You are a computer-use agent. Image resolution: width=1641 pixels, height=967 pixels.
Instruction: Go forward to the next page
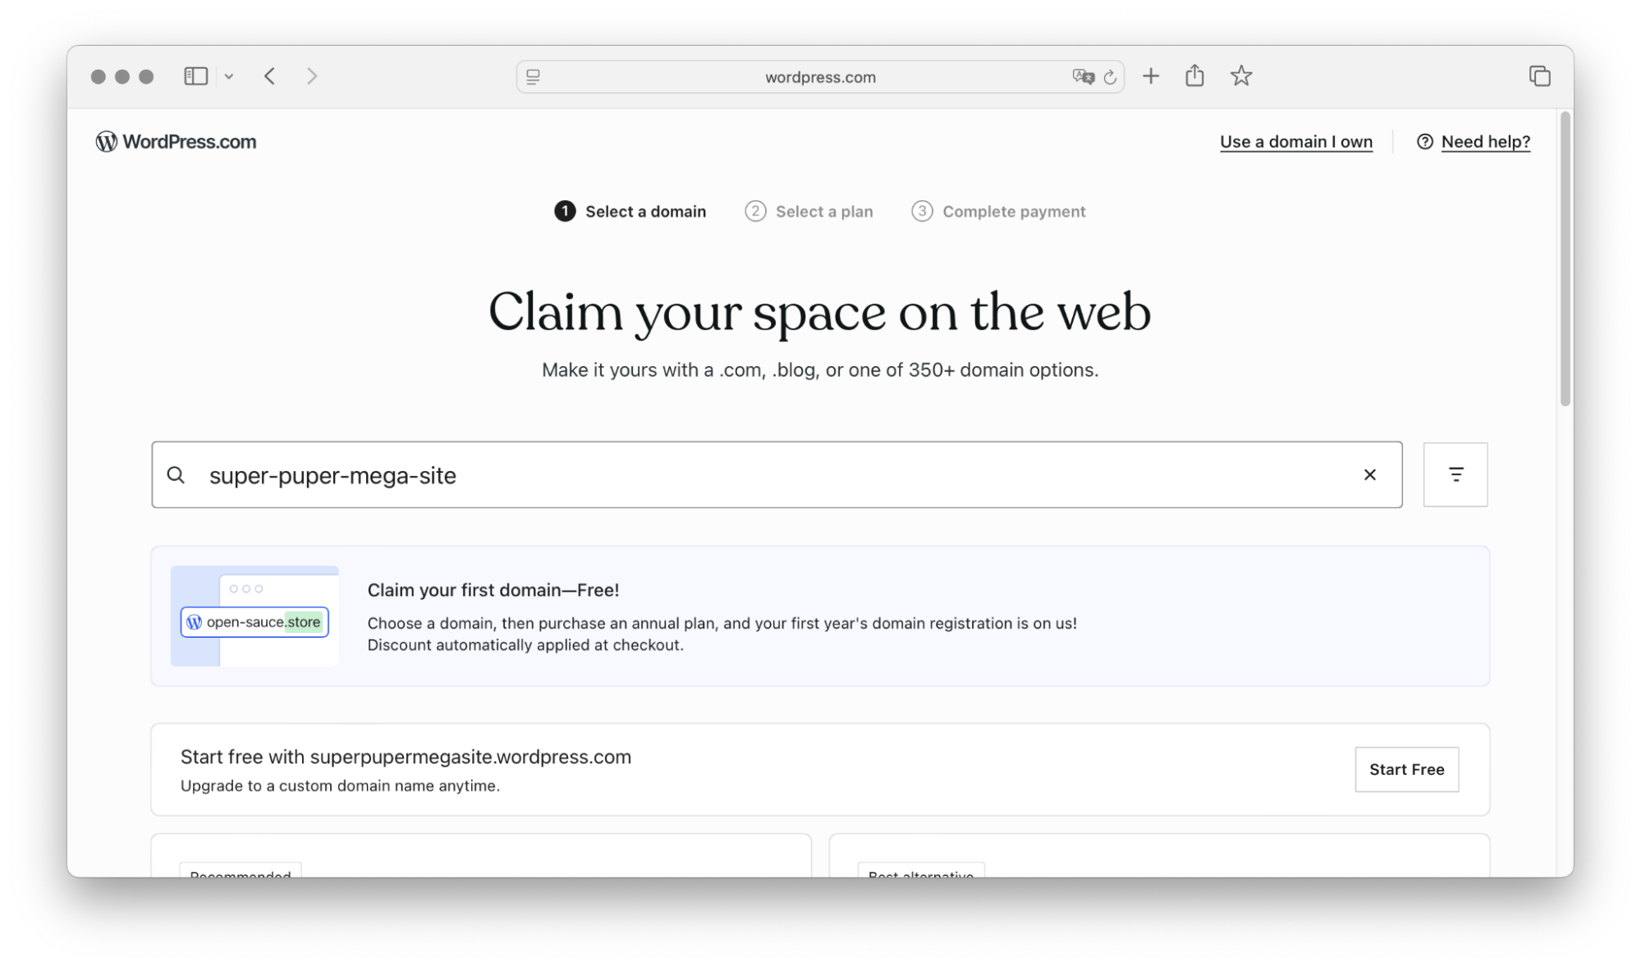[312, 76]
